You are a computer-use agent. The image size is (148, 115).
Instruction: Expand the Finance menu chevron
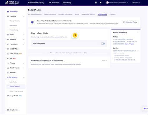pos(24,63)
